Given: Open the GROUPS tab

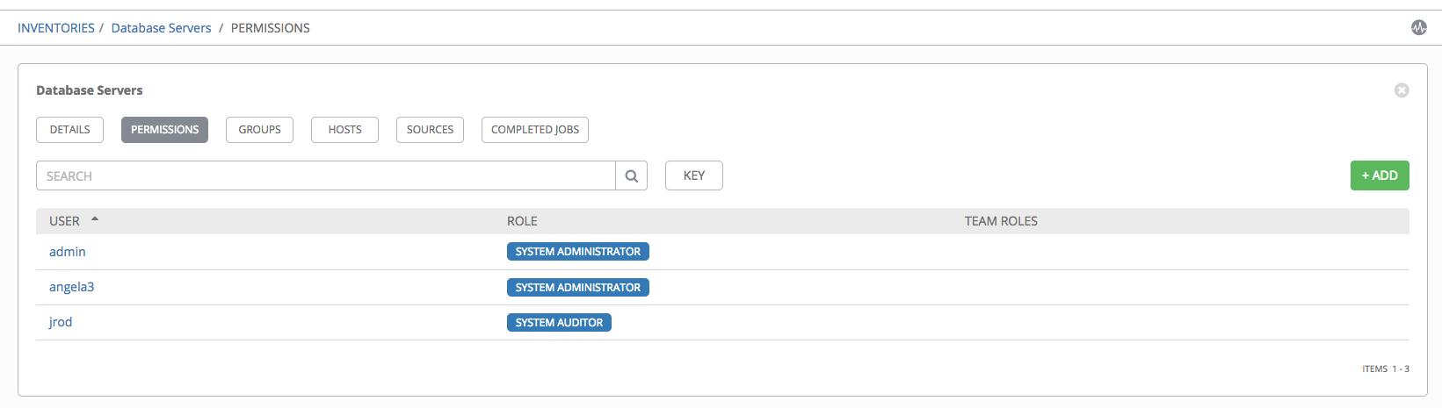Looking at the screenshot, I should (x=259, y=130).
